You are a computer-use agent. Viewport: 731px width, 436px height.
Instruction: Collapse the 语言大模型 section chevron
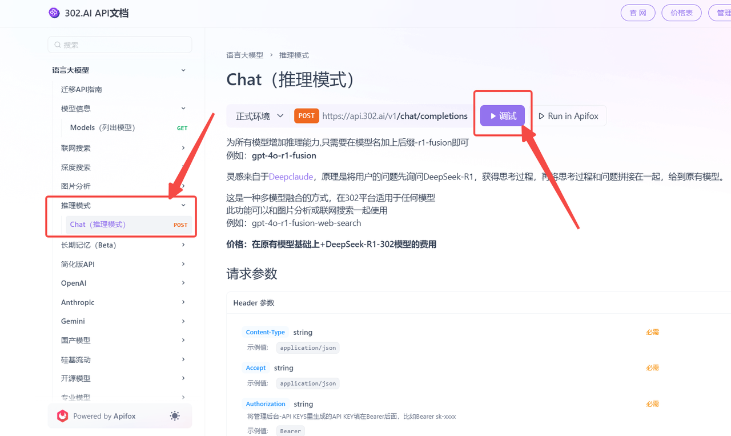click(183, 70)
